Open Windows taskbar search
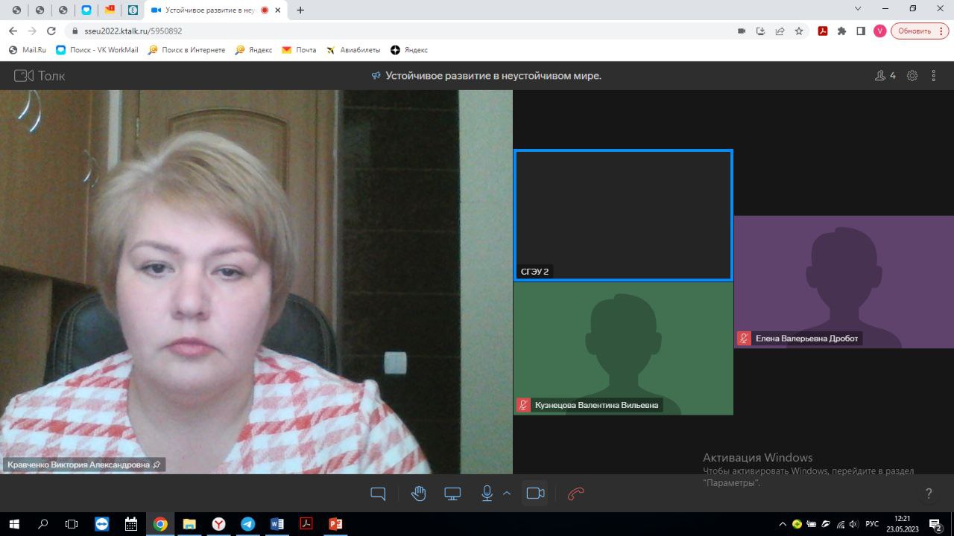The image size is (954, 536). click(42, 524)
